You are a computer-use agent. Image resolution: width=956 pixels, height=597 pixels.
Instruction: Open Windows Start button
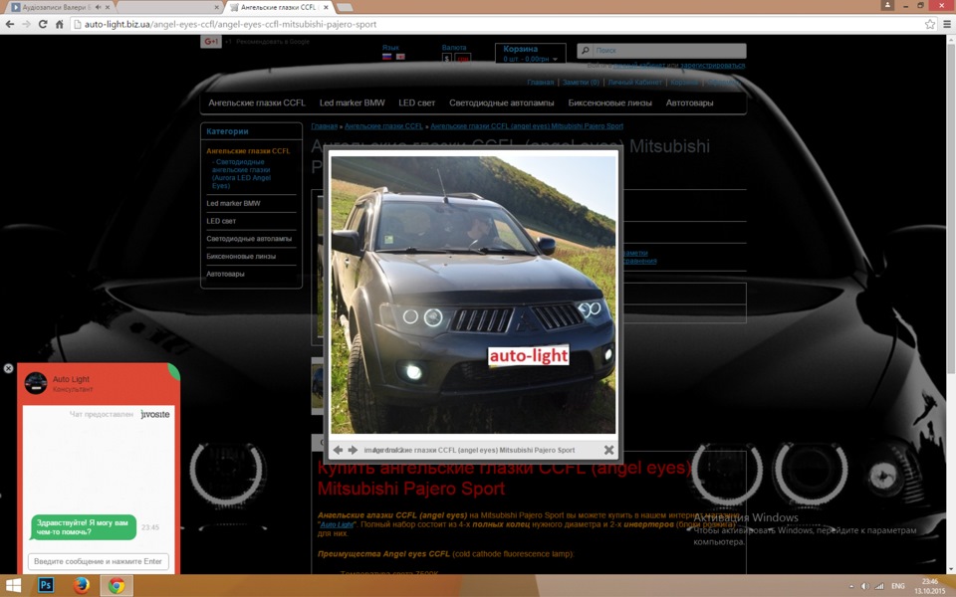[13, 585]
